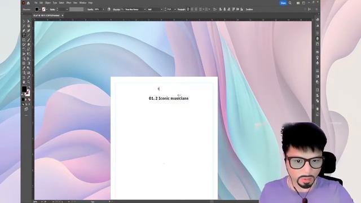
Task: Toggle align center paragraph button
Action: coord(192,10)
